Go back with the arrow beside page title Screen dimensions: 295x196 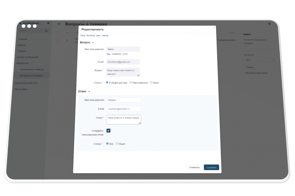pyautogui.click(x=59, y=24)
